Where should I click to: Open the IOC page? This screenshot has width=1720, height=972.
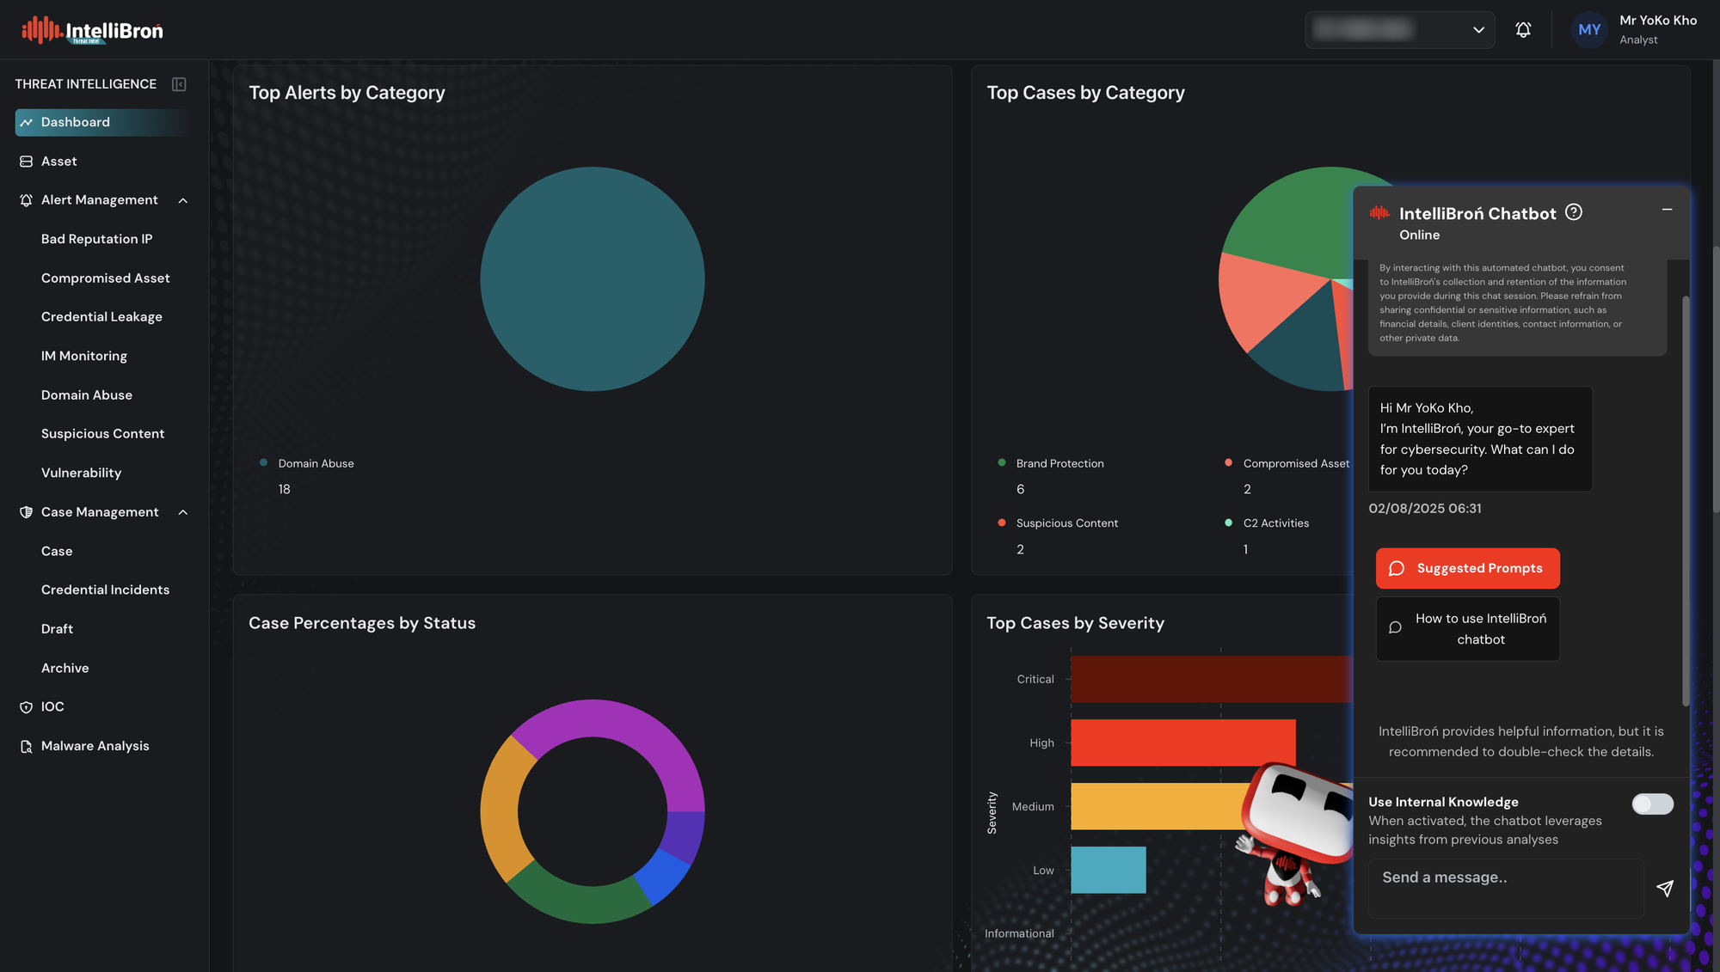pos(52,707)
